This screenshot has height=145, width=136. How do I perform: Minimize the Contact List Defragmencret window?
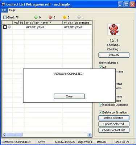120,4
